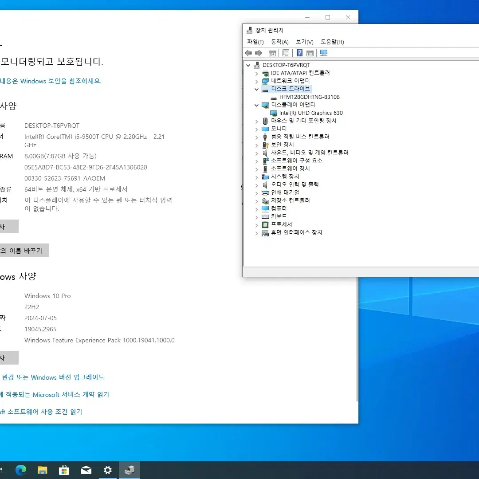
Task: Open File Explorer from the taskbar
Action: [x=43, y=470]
